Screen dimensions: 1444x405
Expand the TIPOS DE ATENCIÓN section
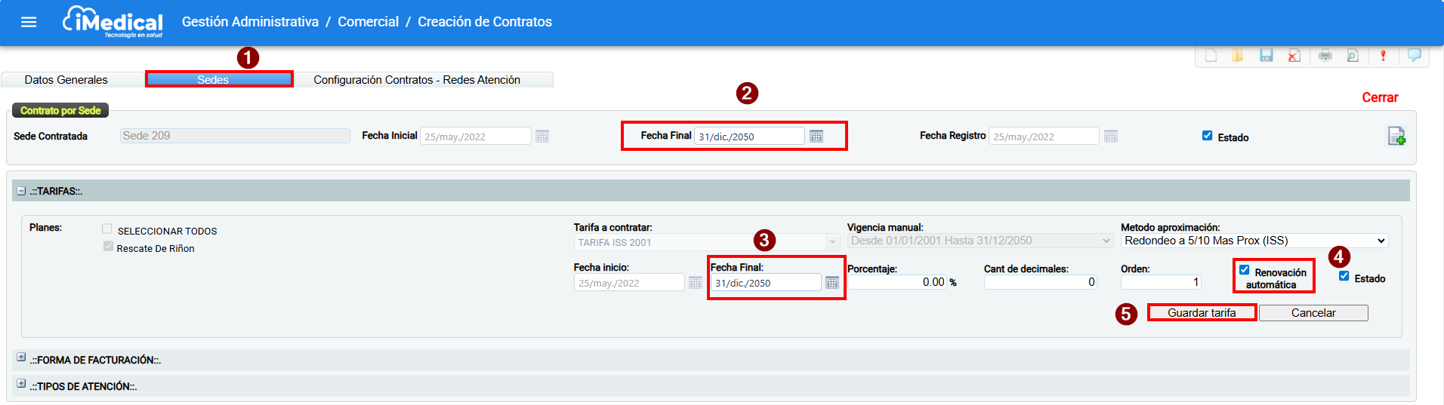tap(21, 384)
